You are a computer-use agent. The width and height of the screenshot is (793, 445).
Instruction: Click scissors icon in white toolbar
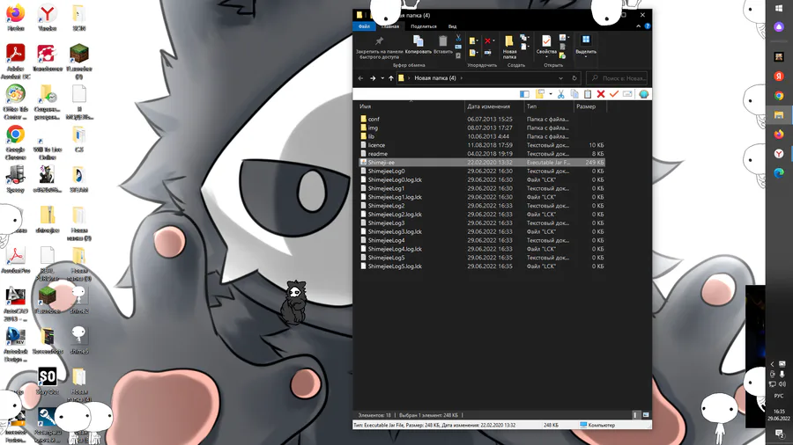point(561,94)
